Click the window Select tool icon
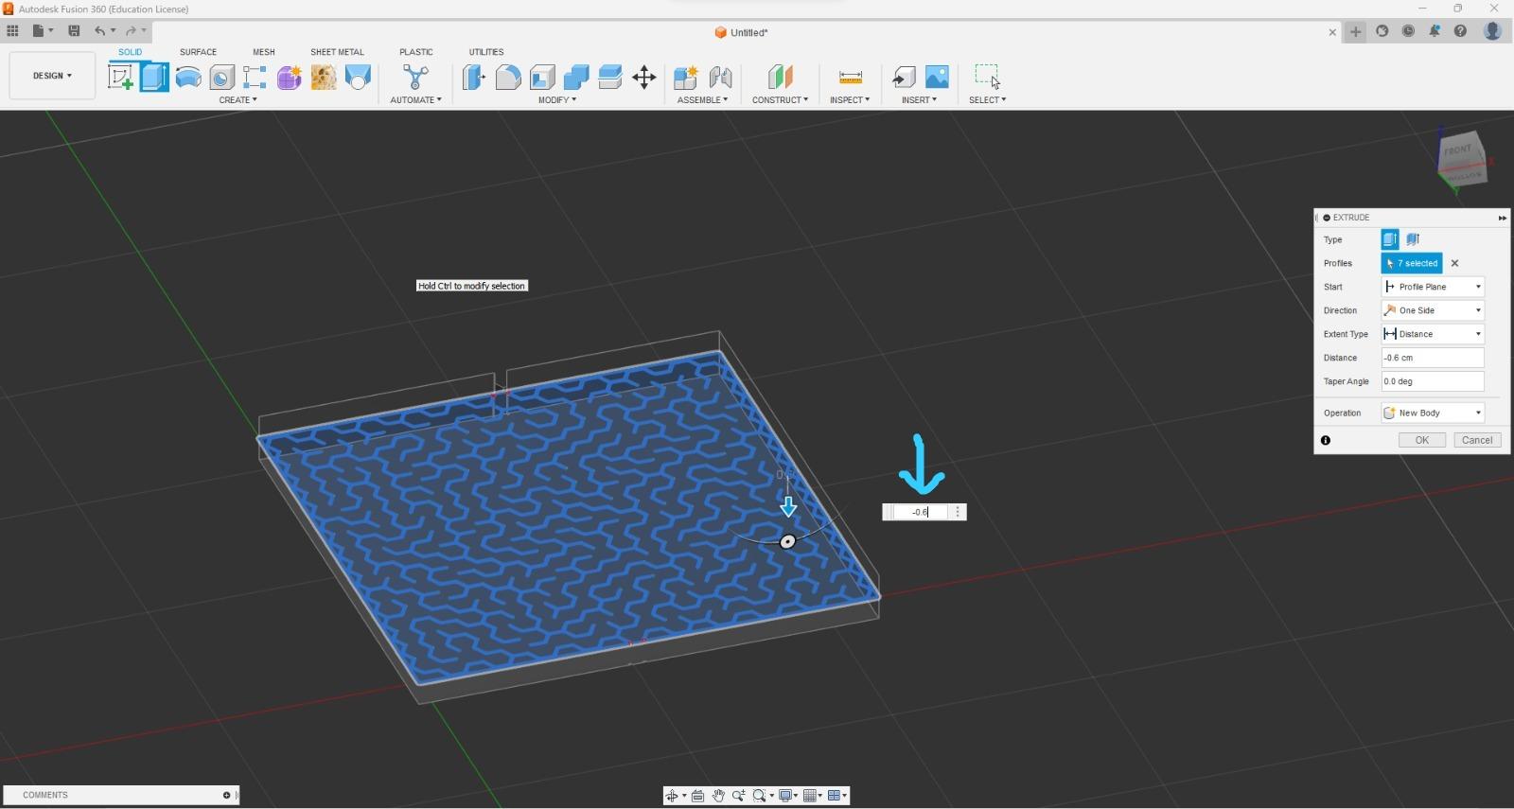The image size is (1514, 809). point(988,77)
